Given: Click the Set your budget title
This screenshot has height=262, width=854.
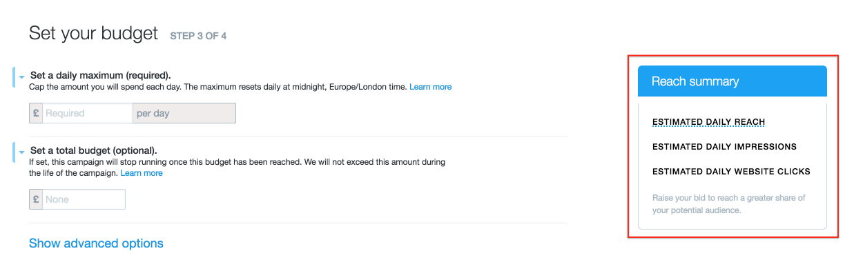Looking at the screenshot, I should [x=93, y=33].
